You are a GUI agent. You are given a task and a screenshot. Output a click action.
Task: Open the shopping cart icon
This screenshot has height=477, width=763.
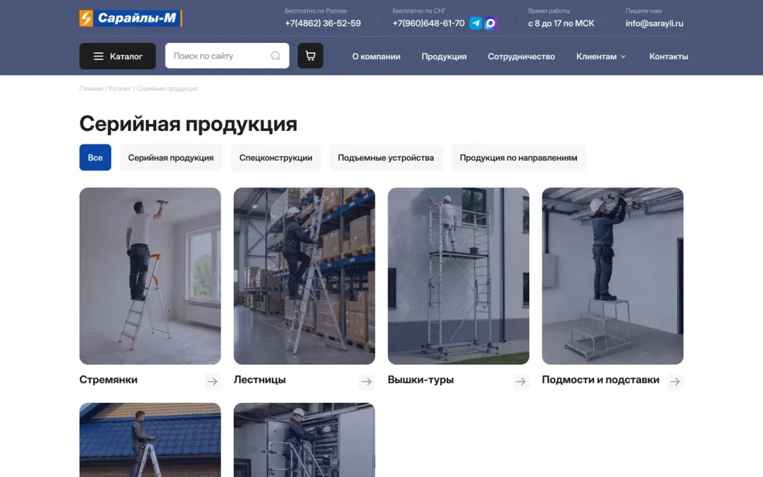[x=311, y=55]
